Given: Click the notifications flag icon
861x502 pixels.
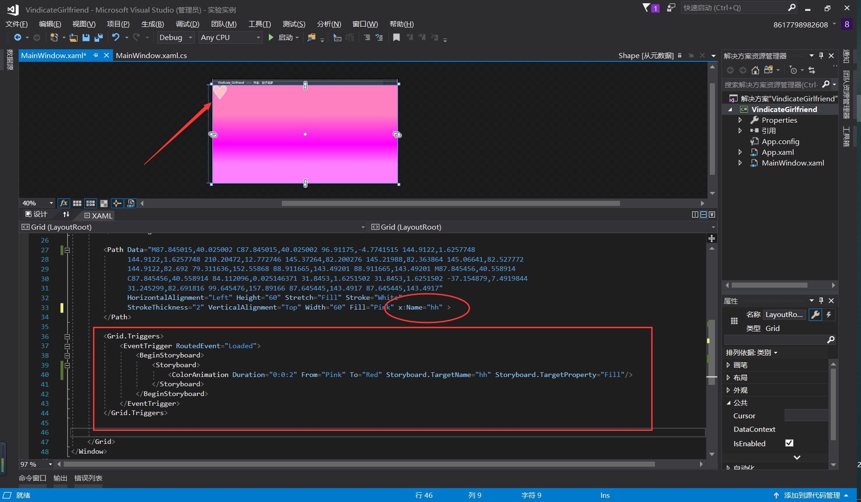Looking at the screenshot, I should point(647,7).
